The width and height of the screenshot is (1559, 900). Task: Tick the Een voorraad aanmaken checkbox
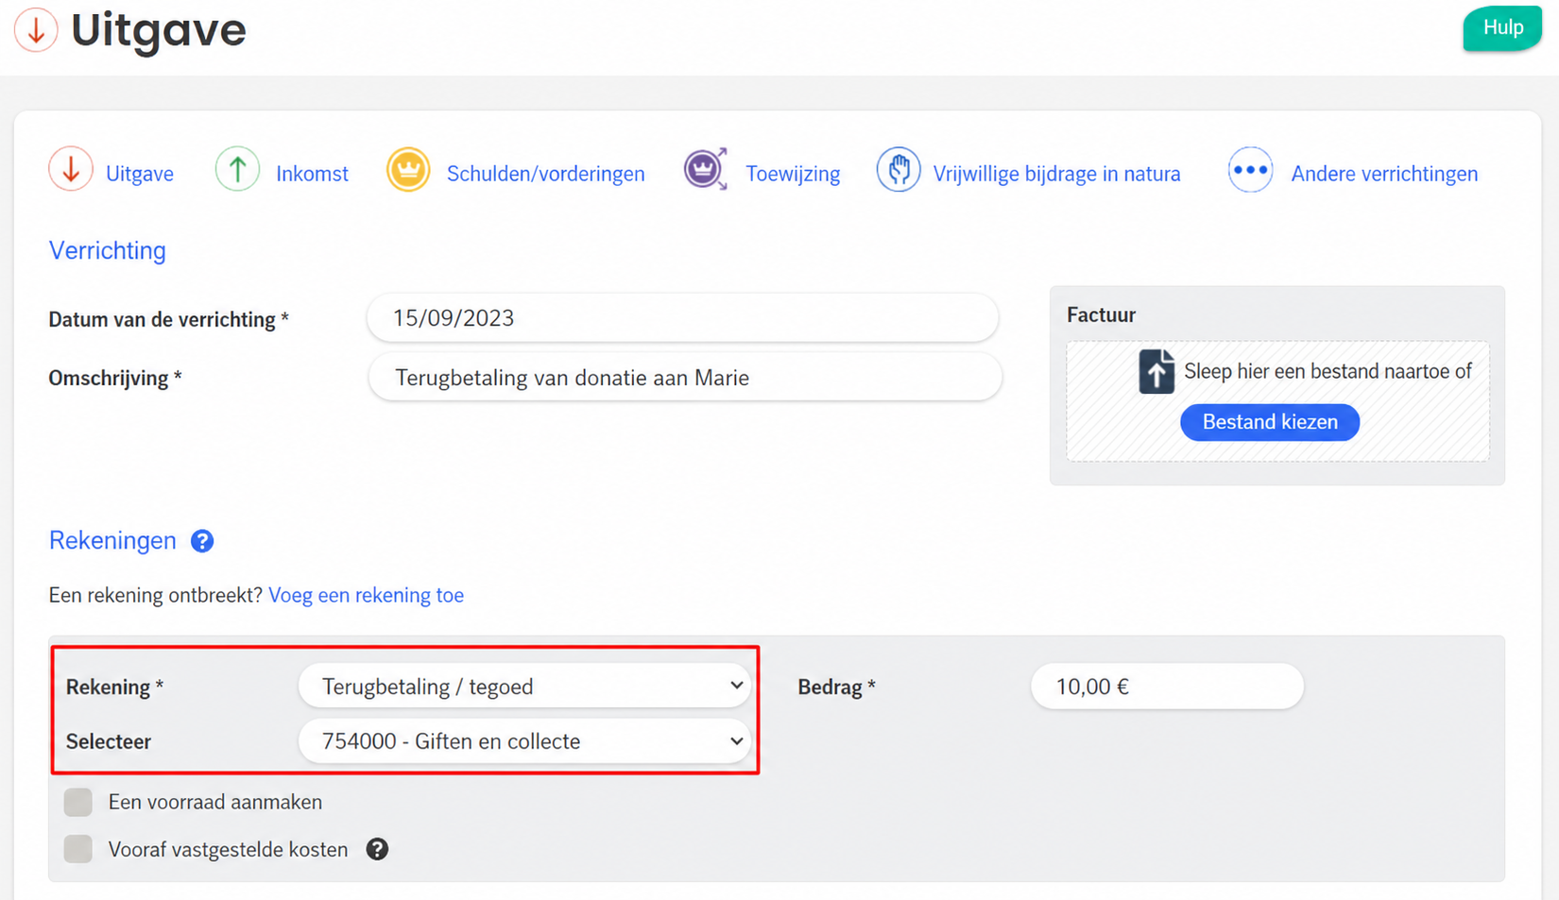(78, 802)
